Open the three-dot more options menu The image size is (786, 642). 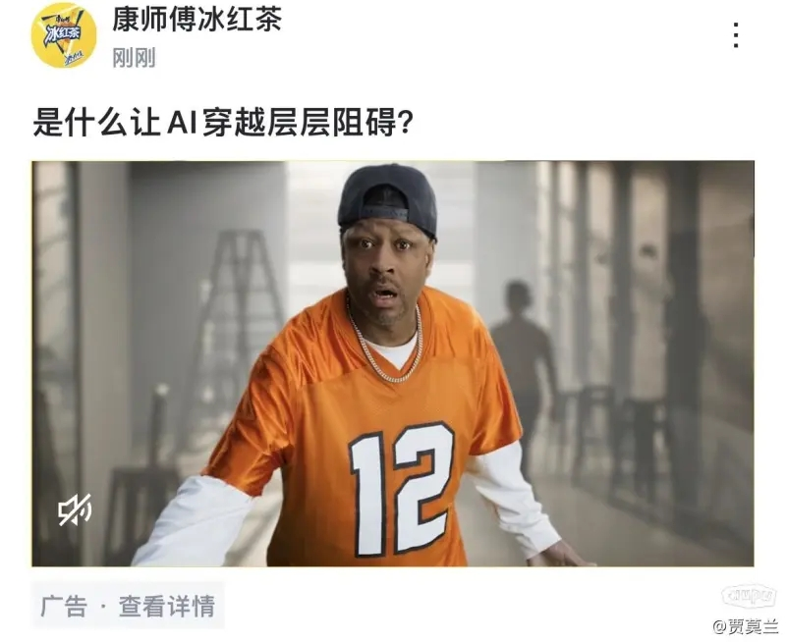pyautogui.click(x=735, y=35)
